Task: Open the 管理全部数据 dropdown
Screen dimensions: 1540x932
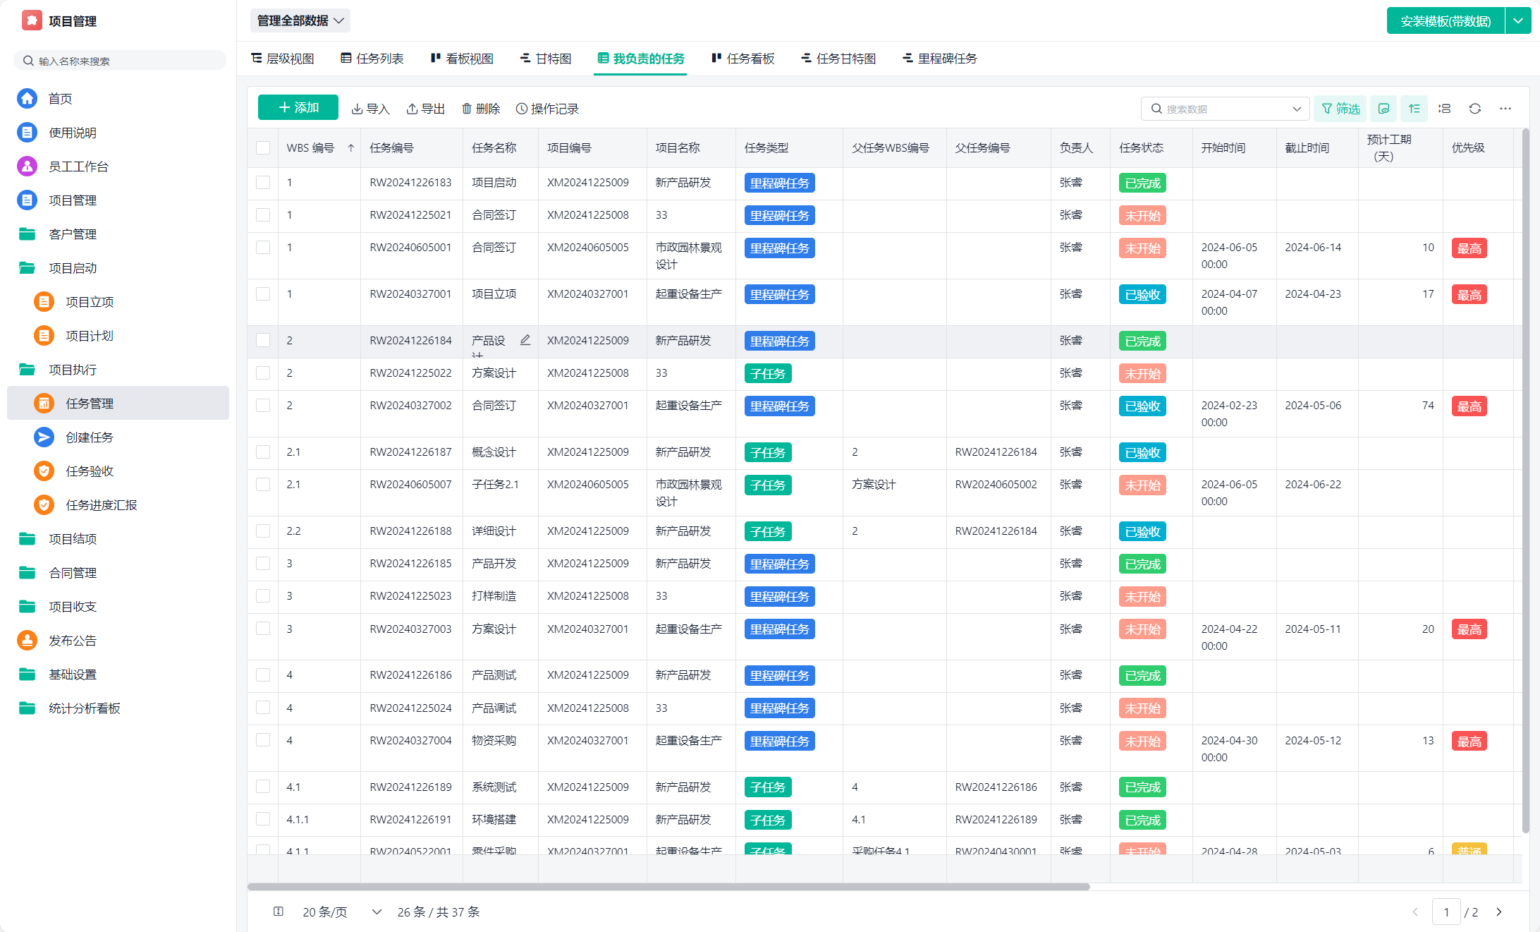Action: 300,20
